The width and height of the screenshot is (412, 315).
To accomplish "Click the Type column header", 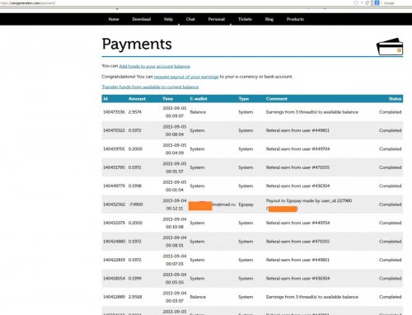I will point(244,99).
